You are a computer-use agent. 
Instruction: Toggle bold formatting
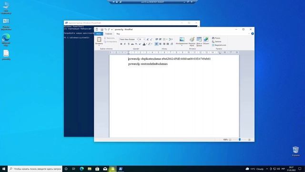pos(121,44)
